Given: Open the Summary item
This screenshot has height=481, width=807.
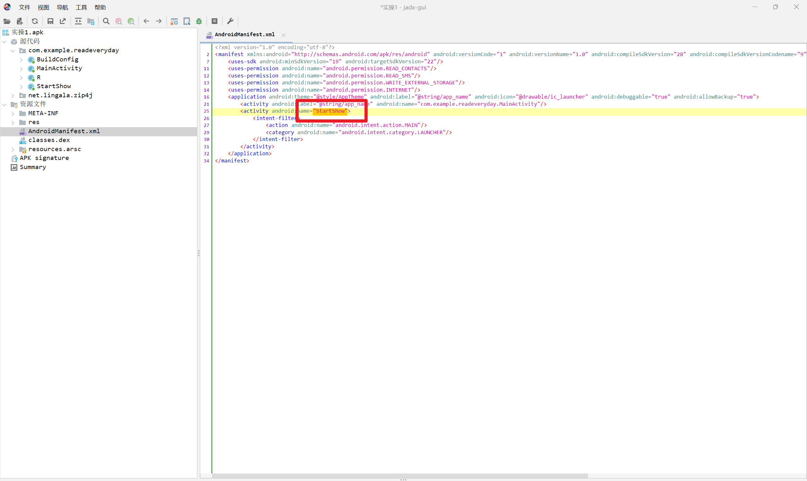Looking at the screenshot, I should pos(33,167).
